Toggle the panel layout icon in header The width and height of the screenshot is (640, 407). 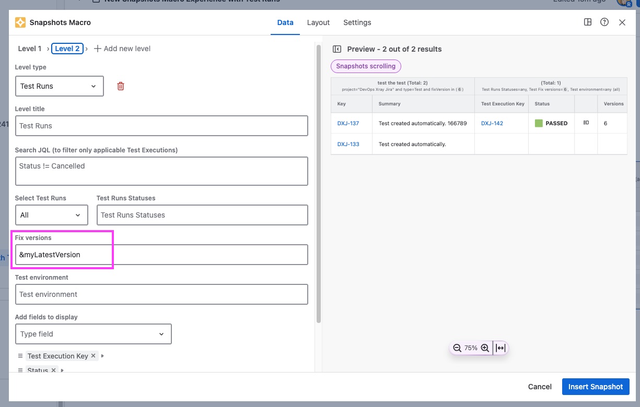pos(588,22)
